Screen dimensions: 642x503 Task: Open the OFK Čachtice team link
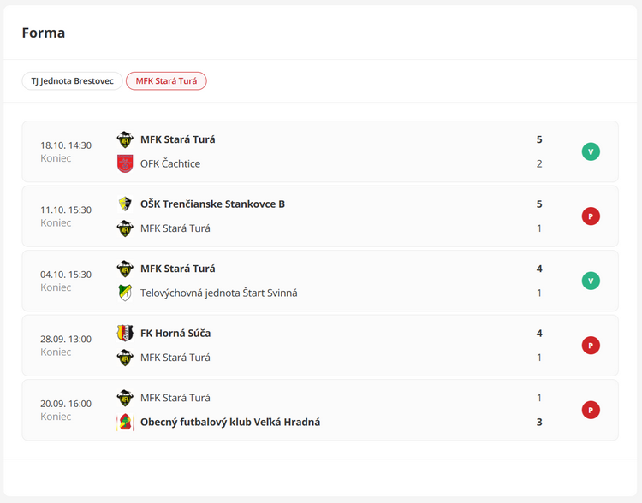click(x=170, y=163)
